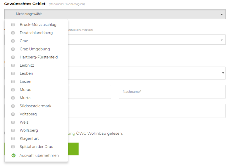Tick the Bruck-Mürzzuschlag checkbox

coord(13,25)
